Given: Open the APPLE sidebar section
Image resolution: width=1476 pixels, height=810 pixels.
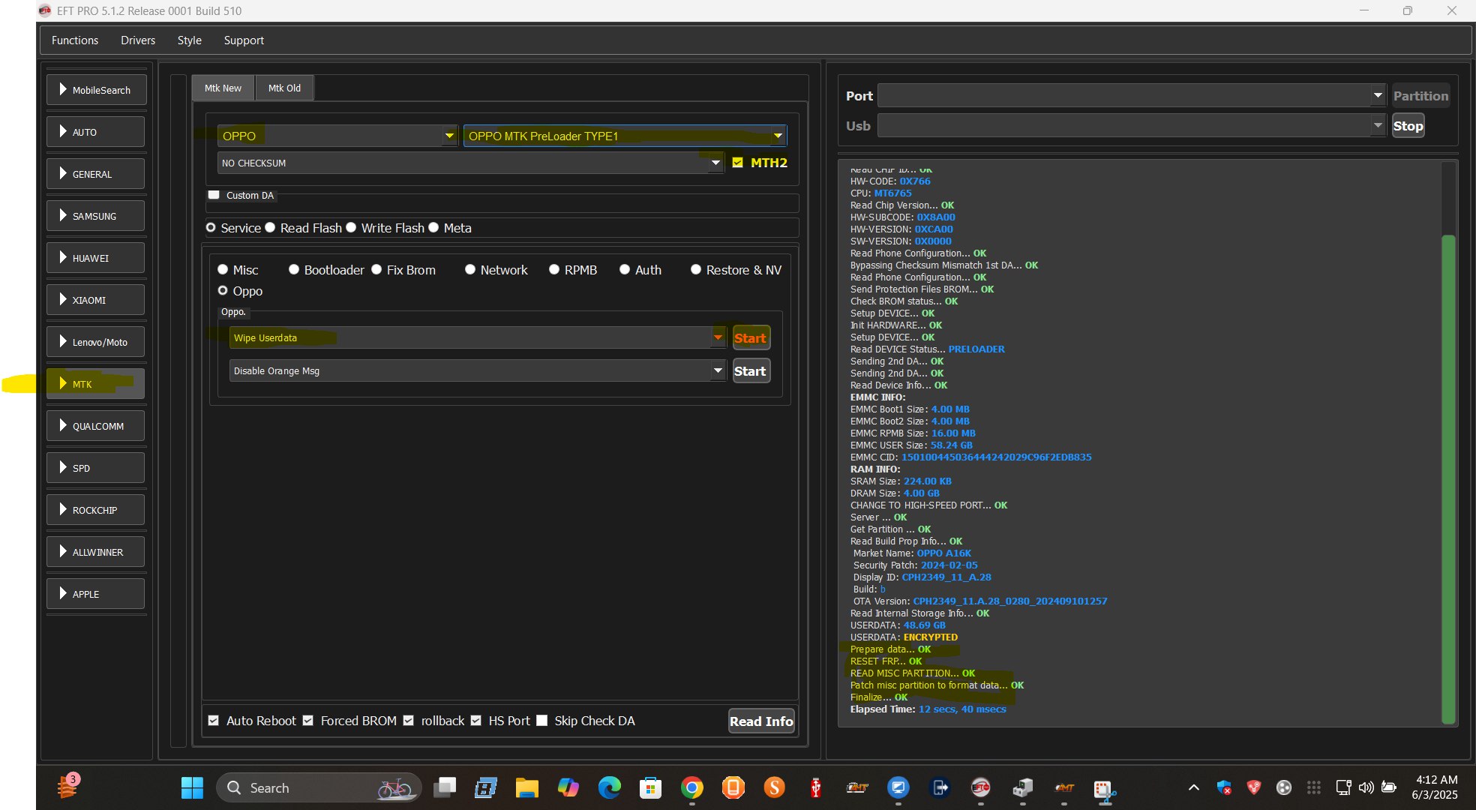Looking at the screenshot, I should click(x=95, y=594).
